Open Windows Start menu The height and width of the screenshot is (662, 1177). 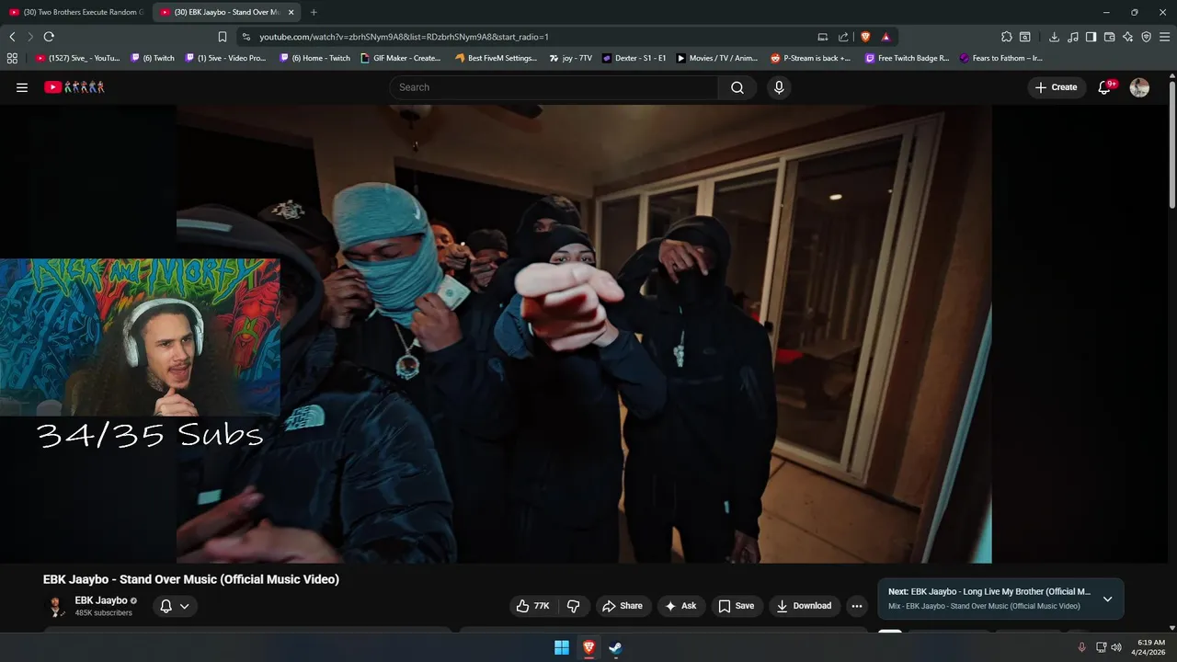click(x=562, y=647)
